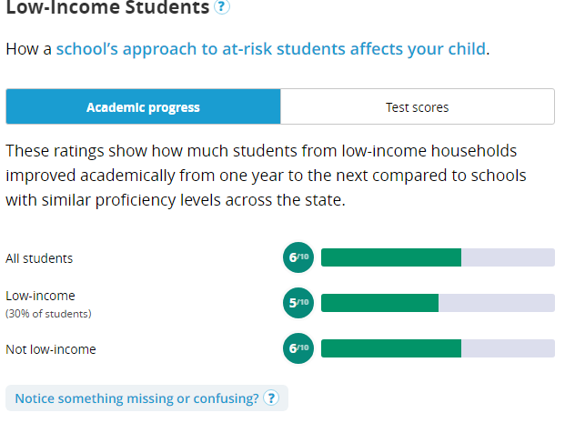Click the All students progress bar
This screenshot has height=433, width=565.
(x=438, y=257)
